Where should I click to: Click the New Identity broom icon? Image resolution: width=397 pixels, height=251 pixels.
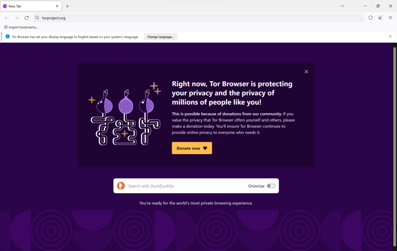point(380,18)
